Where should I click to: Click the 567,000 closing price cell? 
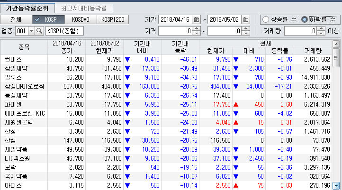click(x=73, y=86)
